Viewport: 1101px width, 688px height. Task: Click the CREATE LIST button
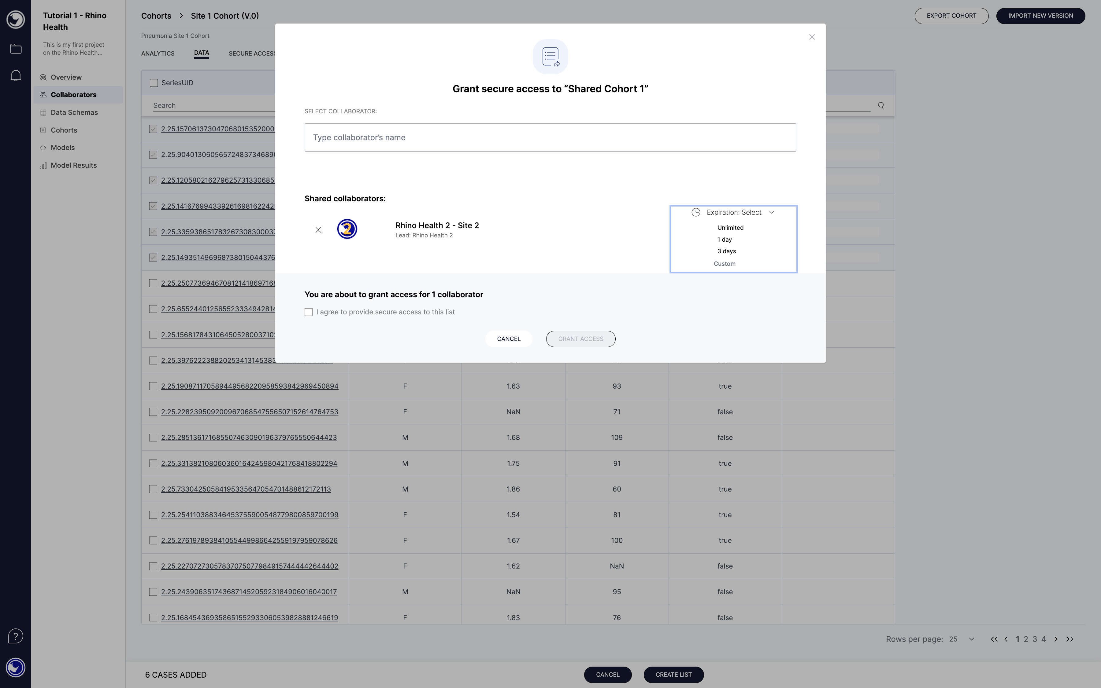pos(673,675)
